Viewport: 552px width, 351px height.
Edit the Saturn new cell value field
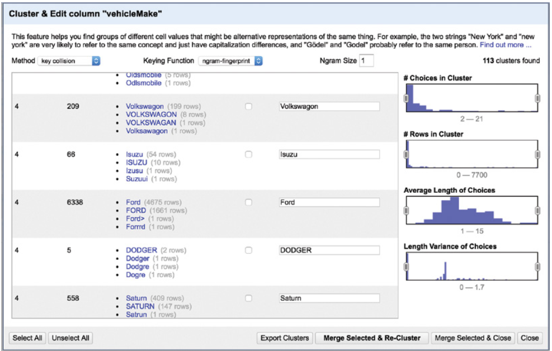tap(329, 298)
